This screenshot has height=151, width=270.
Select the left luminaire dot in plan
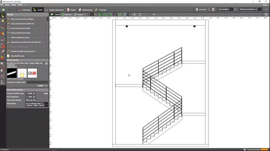(127, 26)
